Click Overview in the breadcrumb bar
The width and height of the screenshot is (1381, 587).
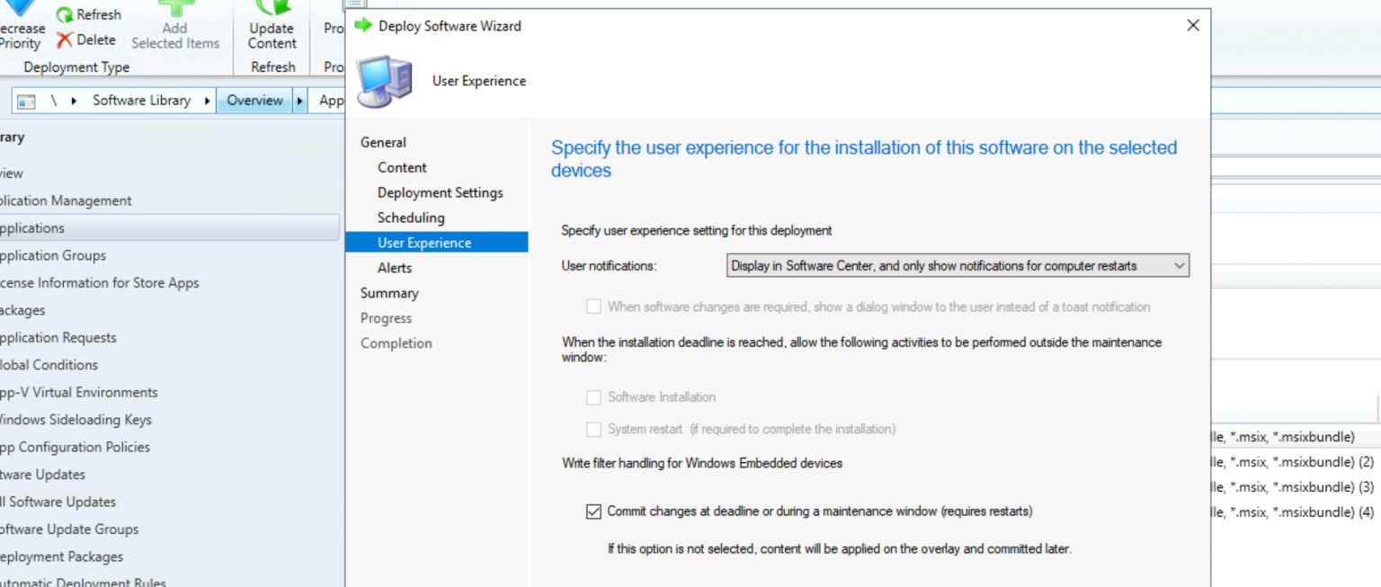tap(254, 101)
